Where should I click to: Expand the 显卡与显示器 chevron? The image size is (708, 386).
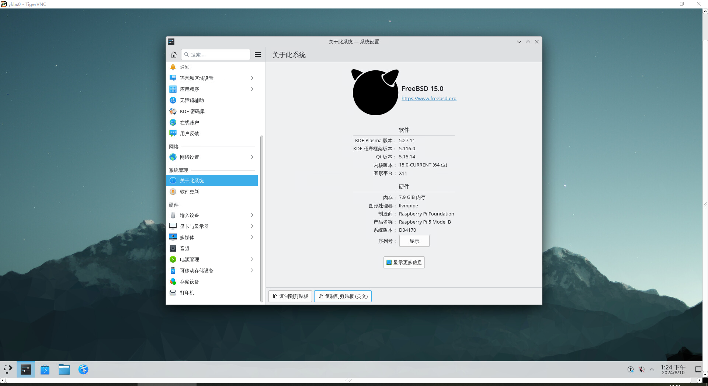pyautogui.click(x=252, y=226)
